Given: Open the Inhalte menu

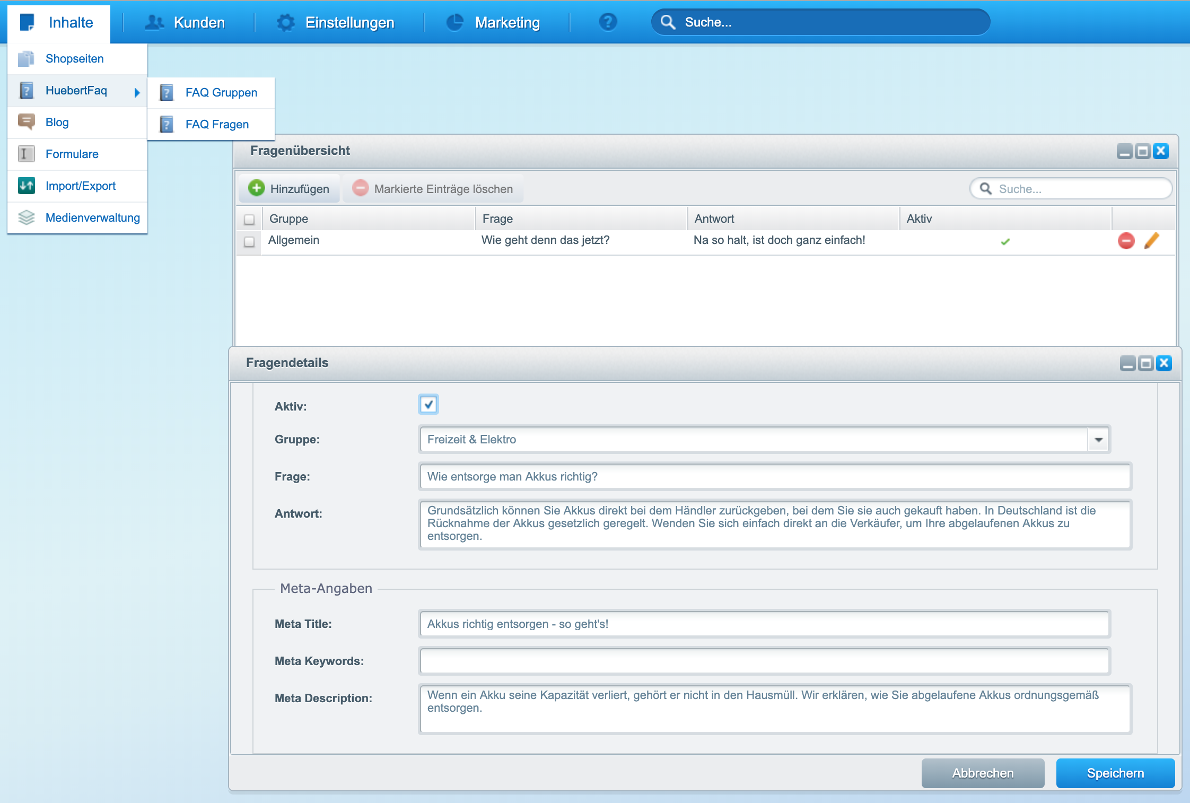Looking at the screenshot, I should pos(59,23).
